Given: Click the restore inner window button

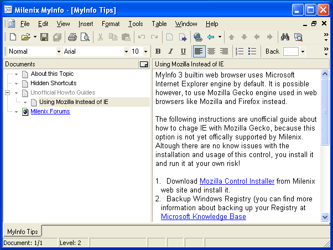Looking at the screenshot, I should [314, 23].
